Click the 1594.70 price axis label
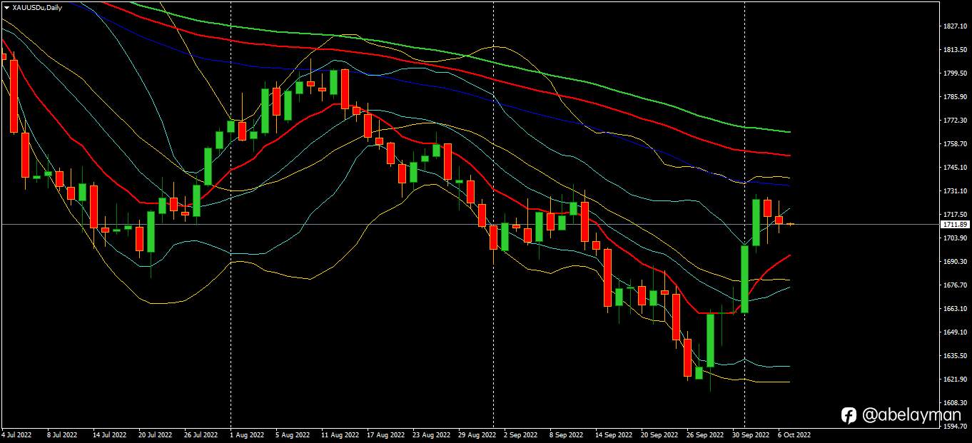 click(x=954, y=426)
